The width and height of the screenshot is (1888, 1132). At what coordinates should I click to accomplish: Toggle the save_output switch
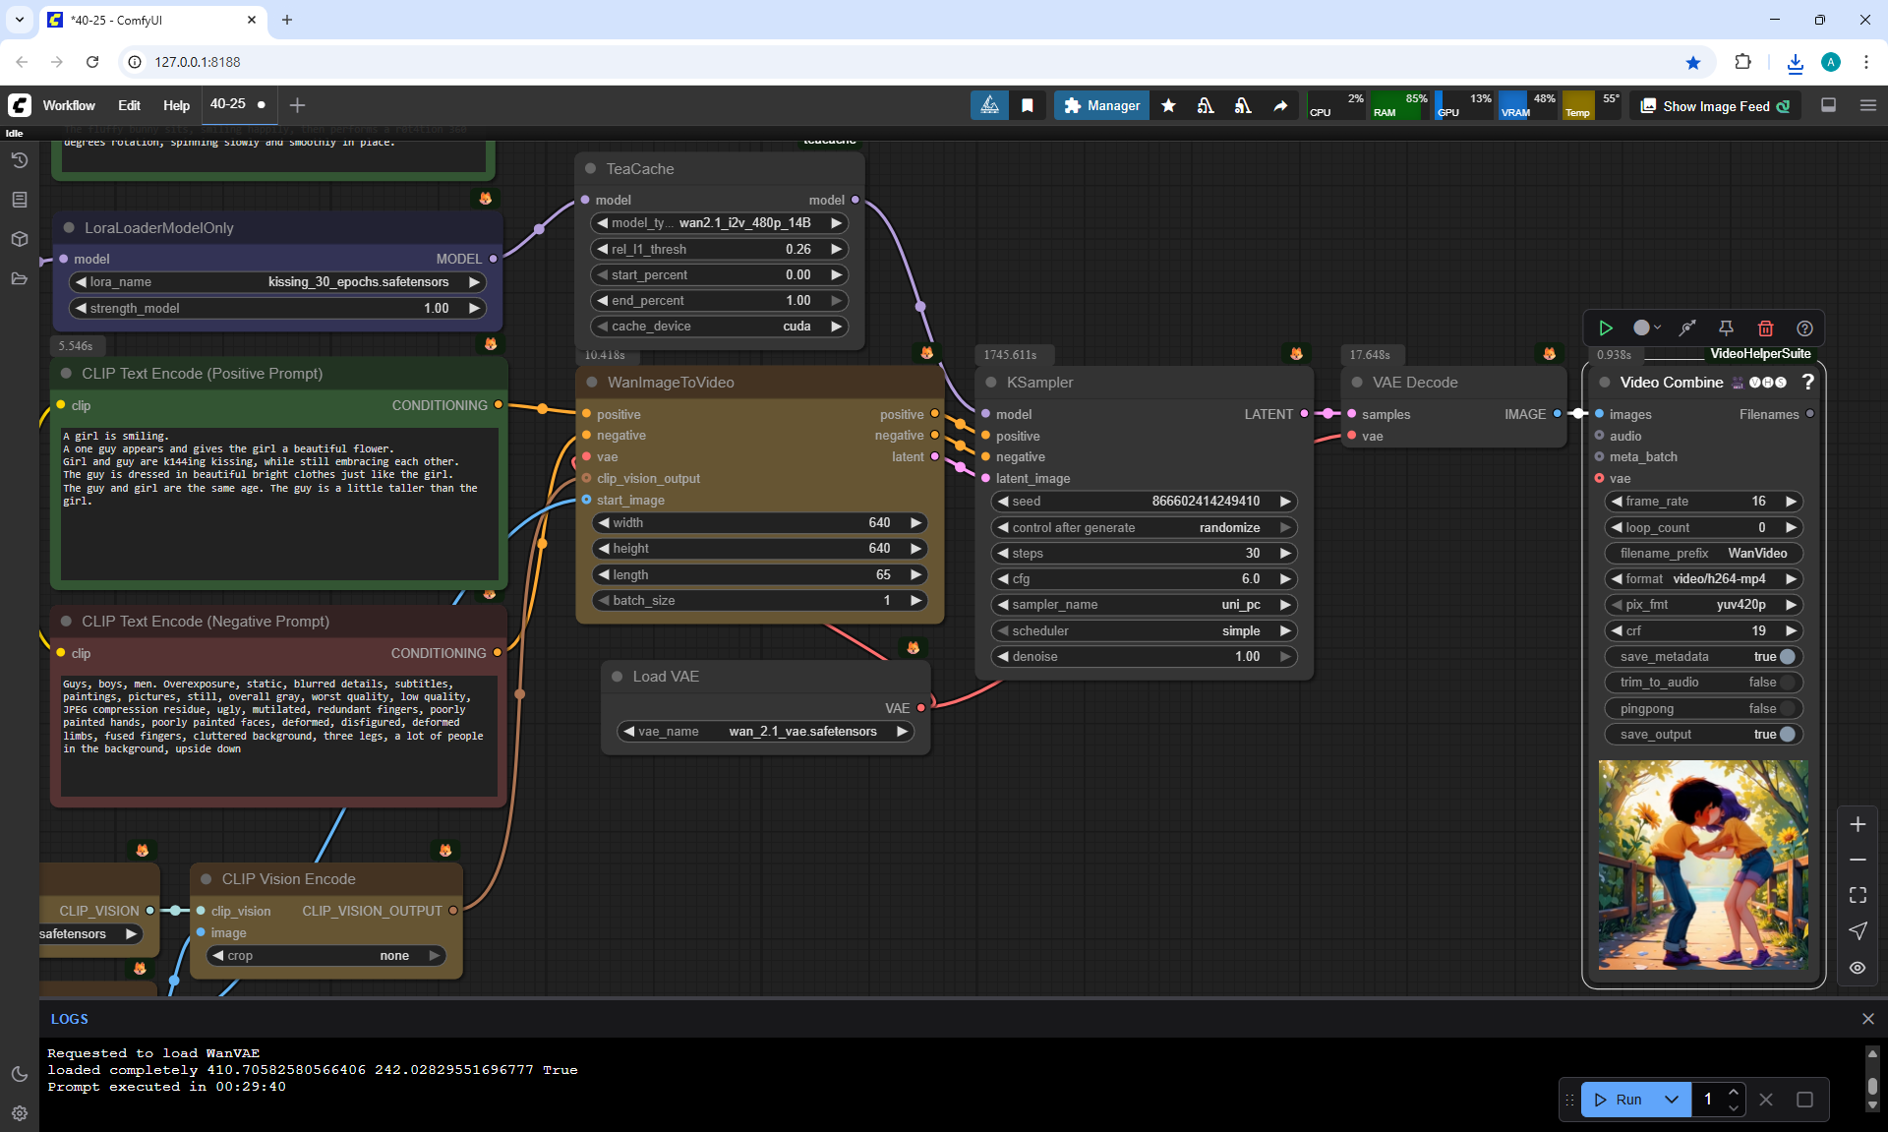click(1787, 735)
